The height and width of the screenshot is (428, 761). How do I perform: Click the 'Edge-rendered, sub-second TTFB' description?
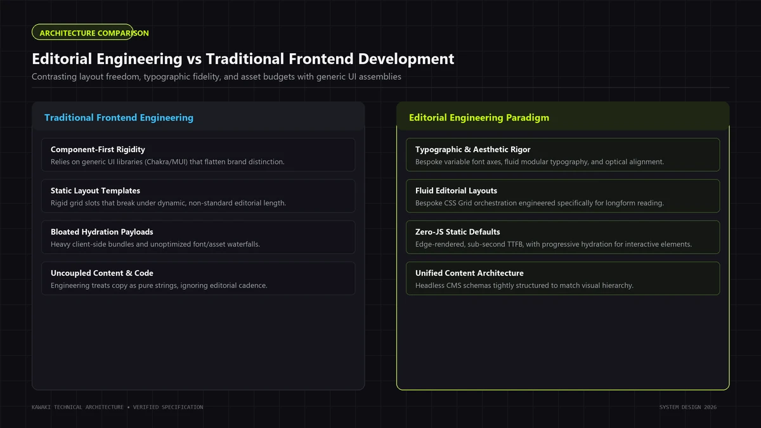coord(554,244)
